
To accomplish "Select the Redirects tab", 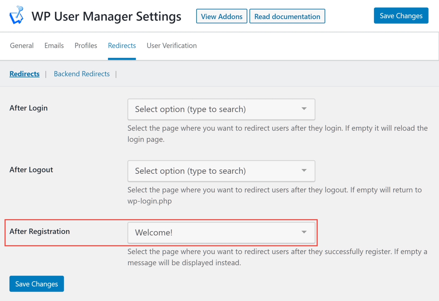I will [x=122, y=46].
